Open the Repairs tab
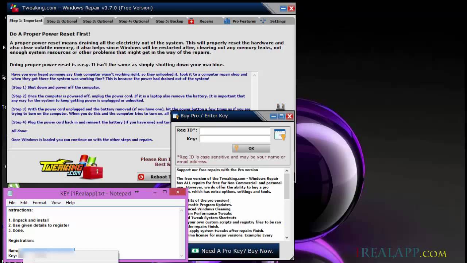 tap(206, 21)
